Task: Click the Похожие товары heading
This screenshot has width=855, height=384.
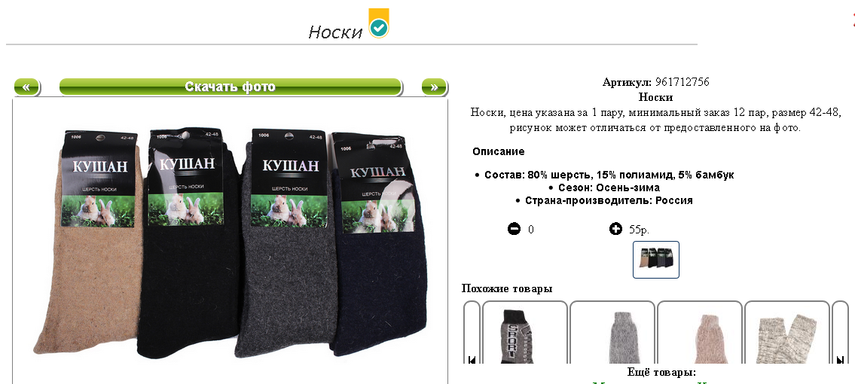Action: [506, 288]
